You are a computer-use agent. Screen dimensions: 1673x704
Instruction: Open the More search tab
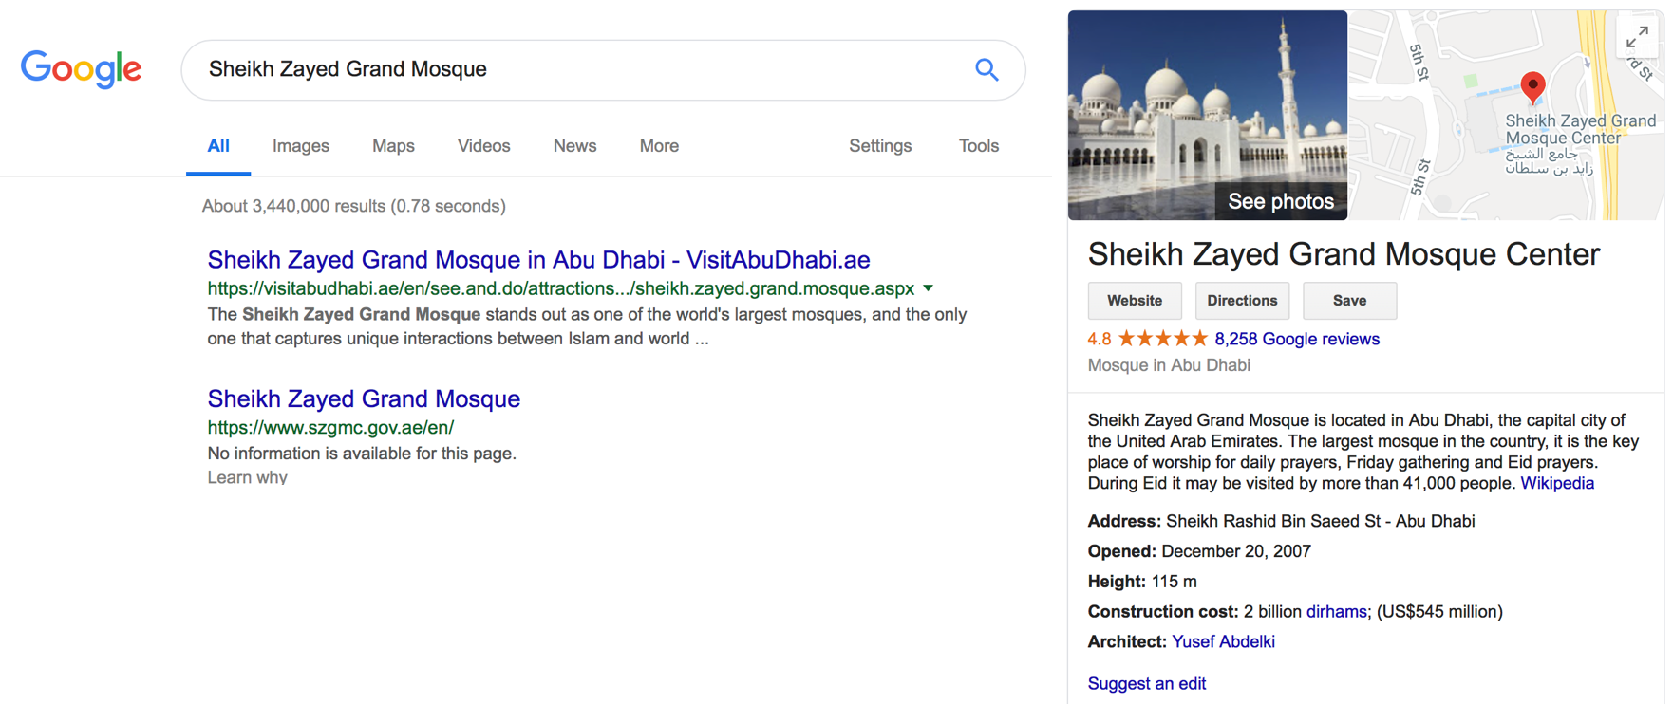[659, 146]
